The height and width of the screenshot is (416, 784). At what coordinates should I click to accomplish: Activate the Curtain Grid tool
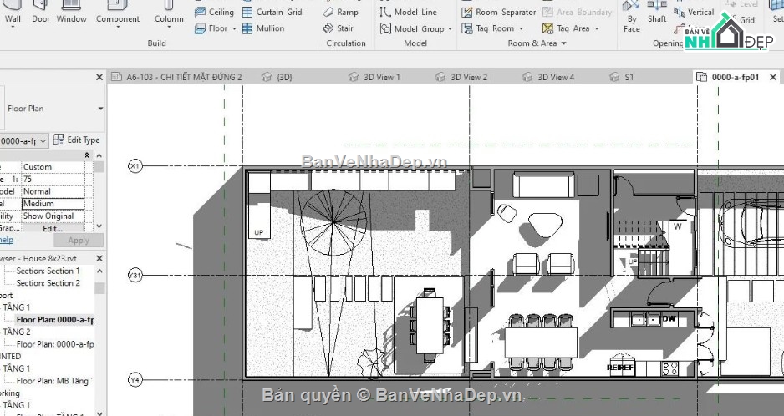pyautogui.click(x=272, y=12)
